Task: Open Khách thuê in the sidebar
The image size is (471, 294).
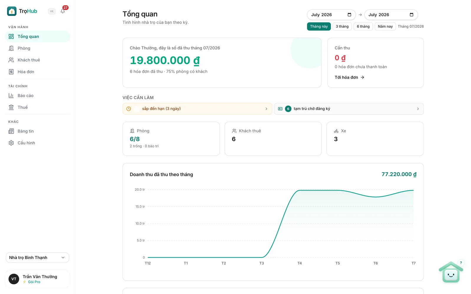Action: (38, 60)
